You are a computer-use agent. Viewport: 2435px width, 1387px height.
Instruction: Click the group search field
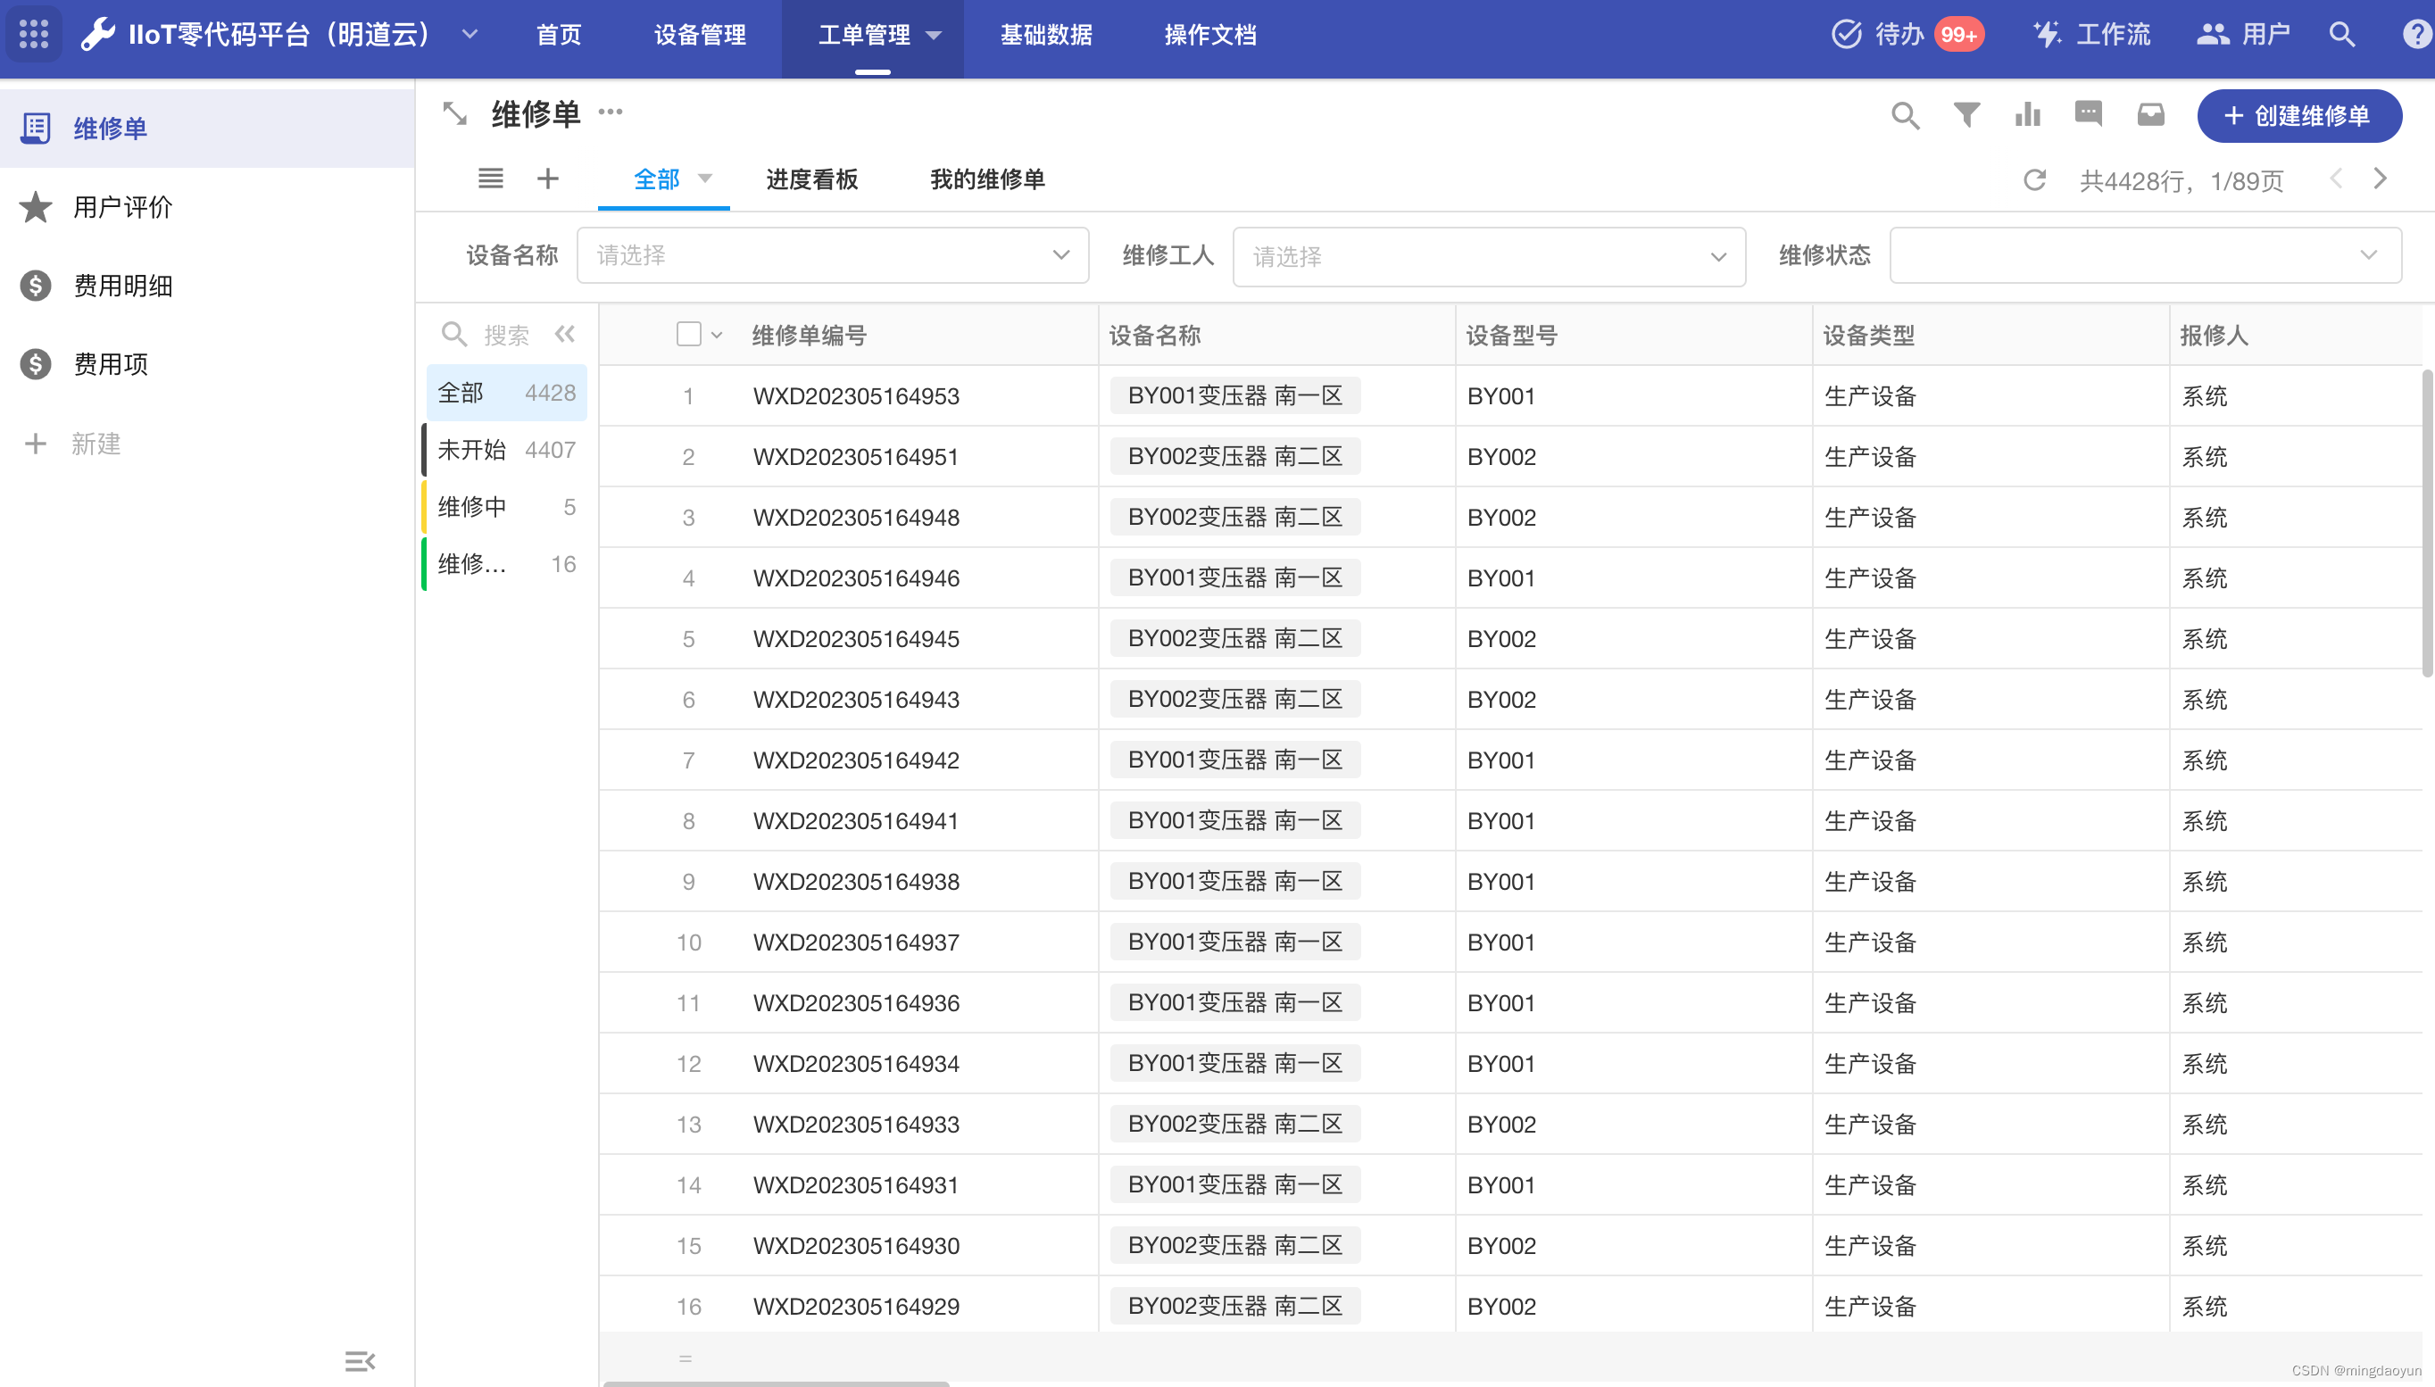click(506, 336)
